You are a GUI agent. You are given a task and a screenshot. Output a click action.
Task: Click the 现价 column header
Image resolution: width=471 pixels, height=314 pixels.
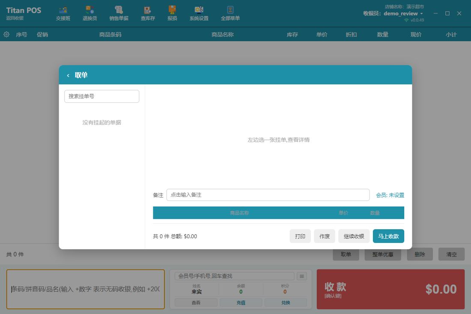pyautogui.click(x=416, y=35)
